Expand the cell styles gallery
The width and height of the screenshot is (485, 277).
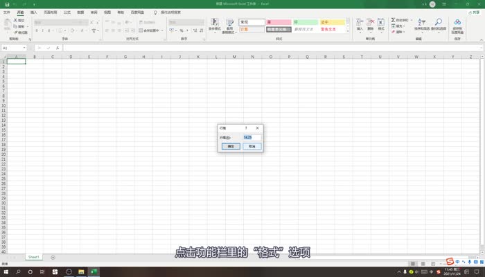pyautogui.click(x=348, y=31)
